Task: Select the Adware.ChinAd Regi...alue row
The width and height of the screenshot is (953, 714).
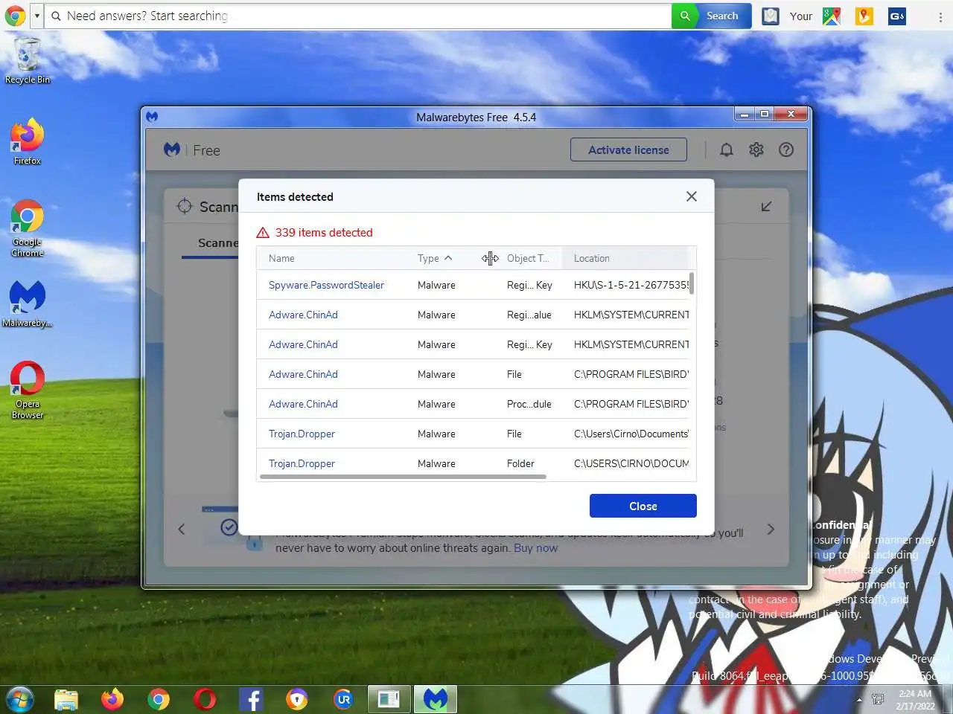Action: (x=474, y=315)
